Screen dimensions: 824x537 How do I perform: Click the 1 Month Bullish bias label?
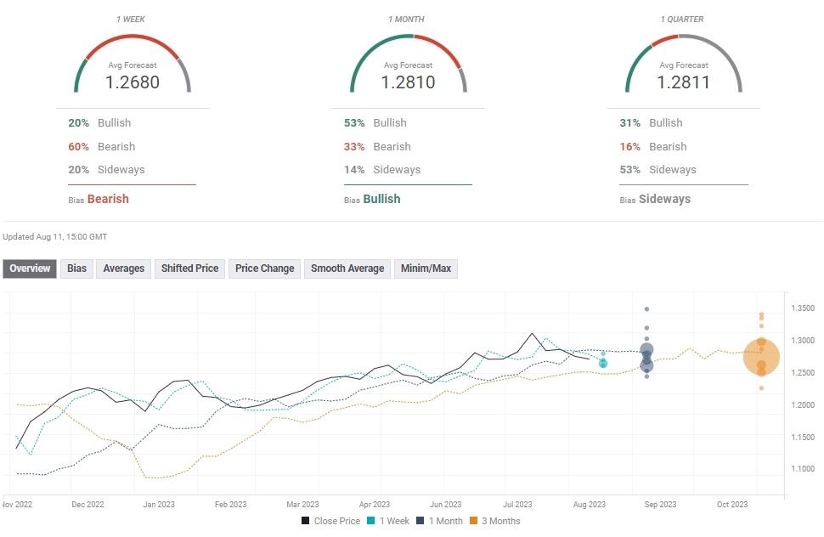point(381,199)
